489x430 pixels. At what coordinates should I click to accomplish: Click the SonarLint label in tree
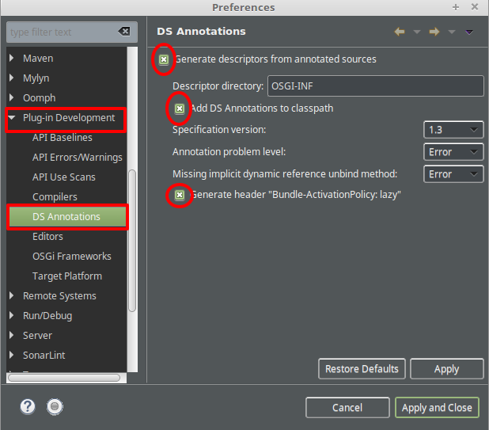point(44,356)
